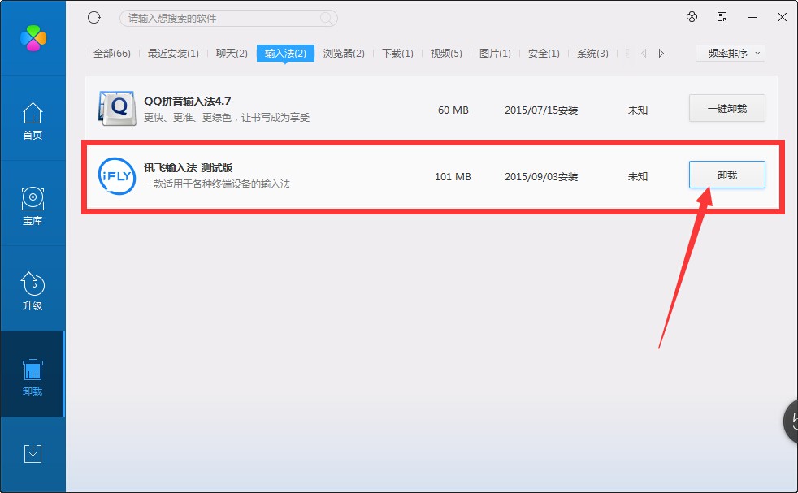The height and width of the screenshot is (493, 798).
Task: Switch to the 视频(5) tab
Action: tap(446, 54)
